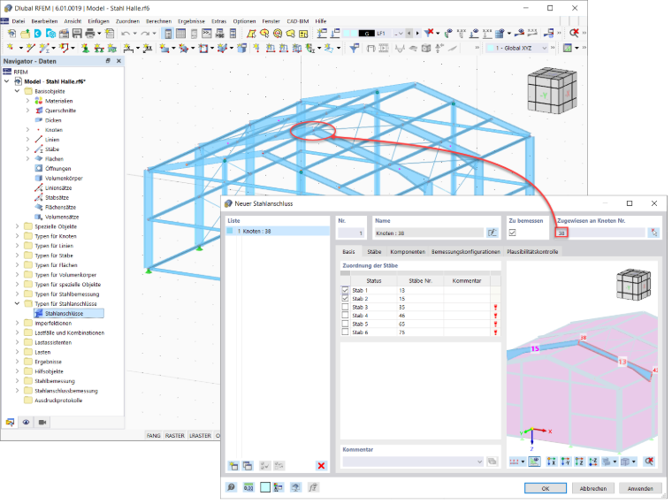Open the file with the folder icon

[x=26, y=34]
